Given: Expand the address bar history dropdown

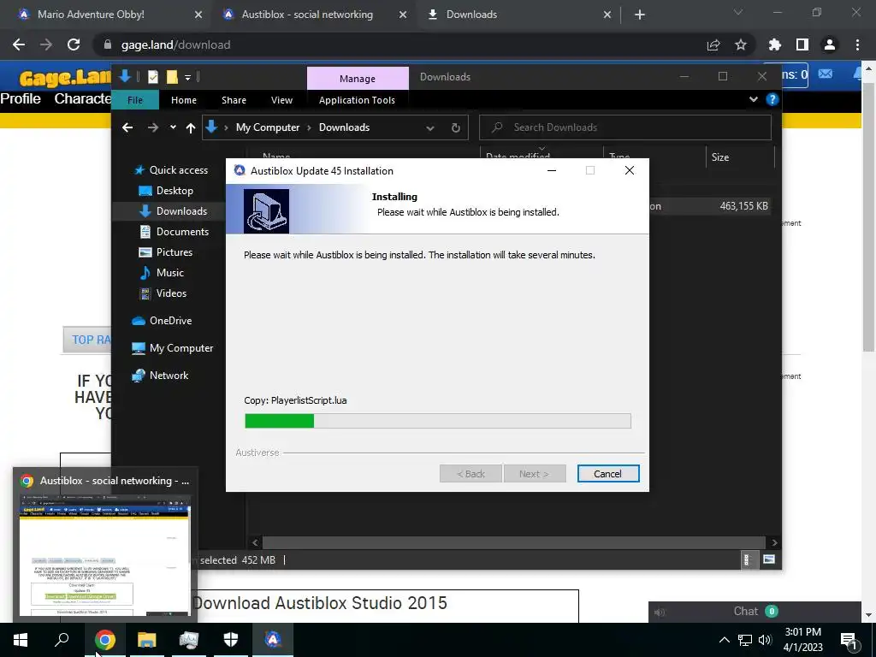Looking at the screenshot, I should point(430,128).
